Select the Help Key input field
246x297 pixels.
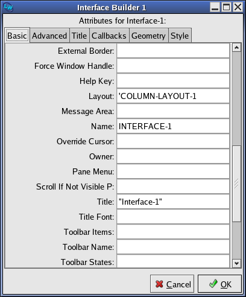pyautogui.click(x=173, y=81)
